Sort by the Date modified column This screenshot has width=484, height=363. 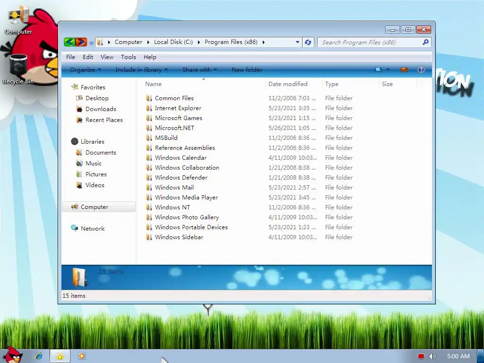point(288,84)
